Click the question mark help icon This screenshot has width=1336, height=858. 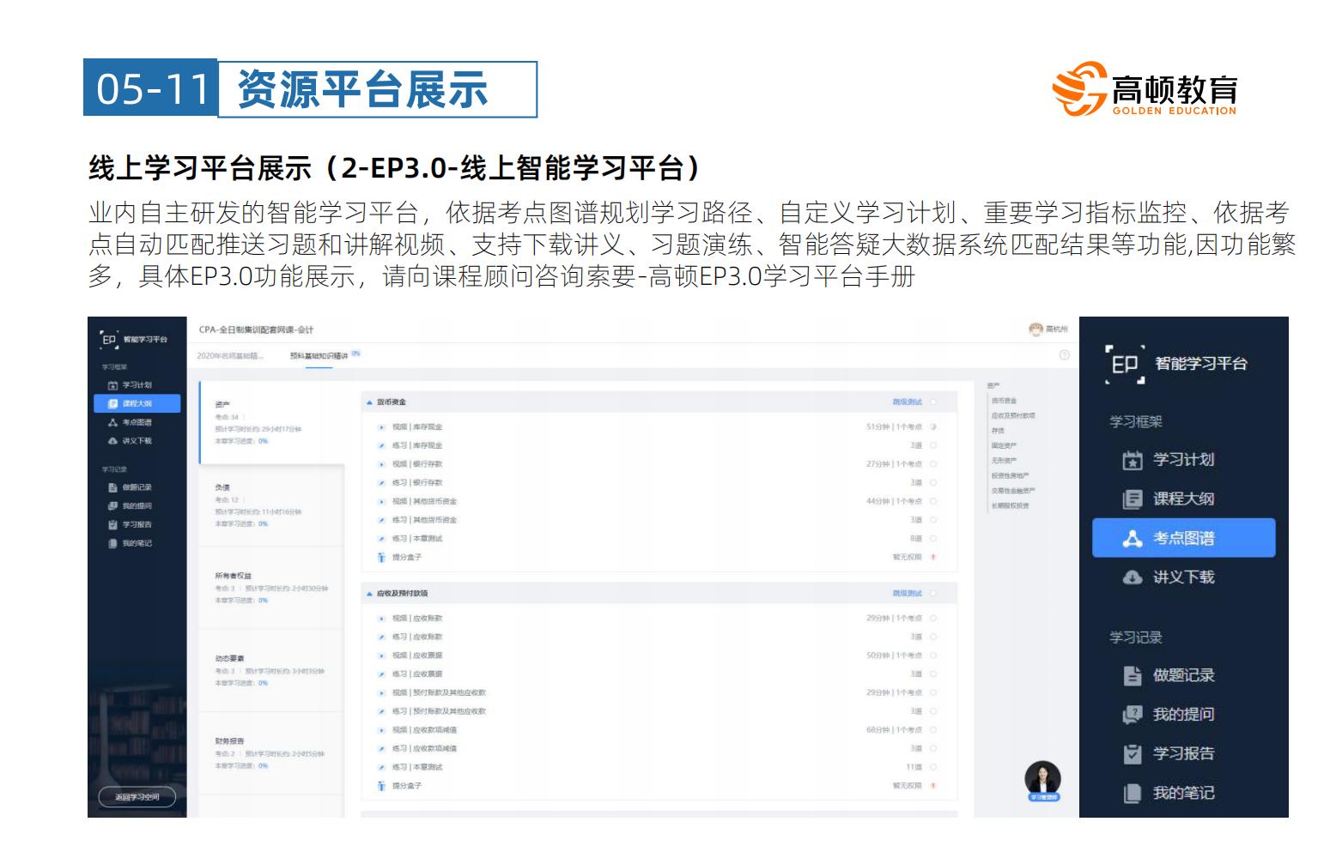1065,355
